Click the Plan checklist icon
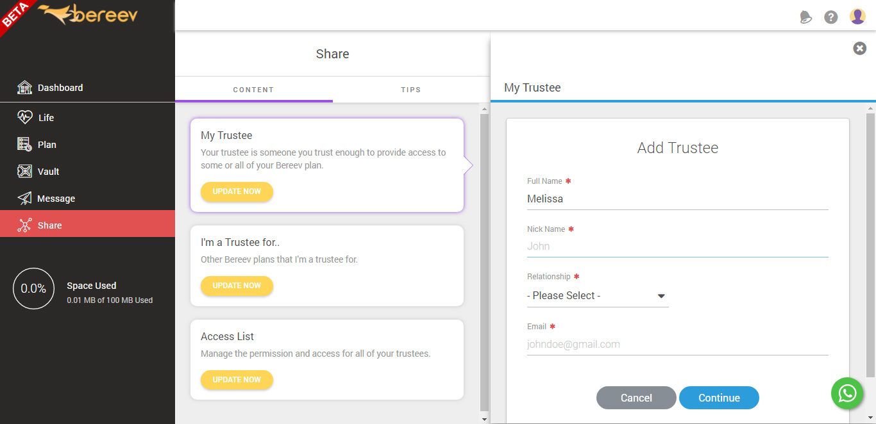The width and height of the screenshot is (876, 424). (24, 144)
